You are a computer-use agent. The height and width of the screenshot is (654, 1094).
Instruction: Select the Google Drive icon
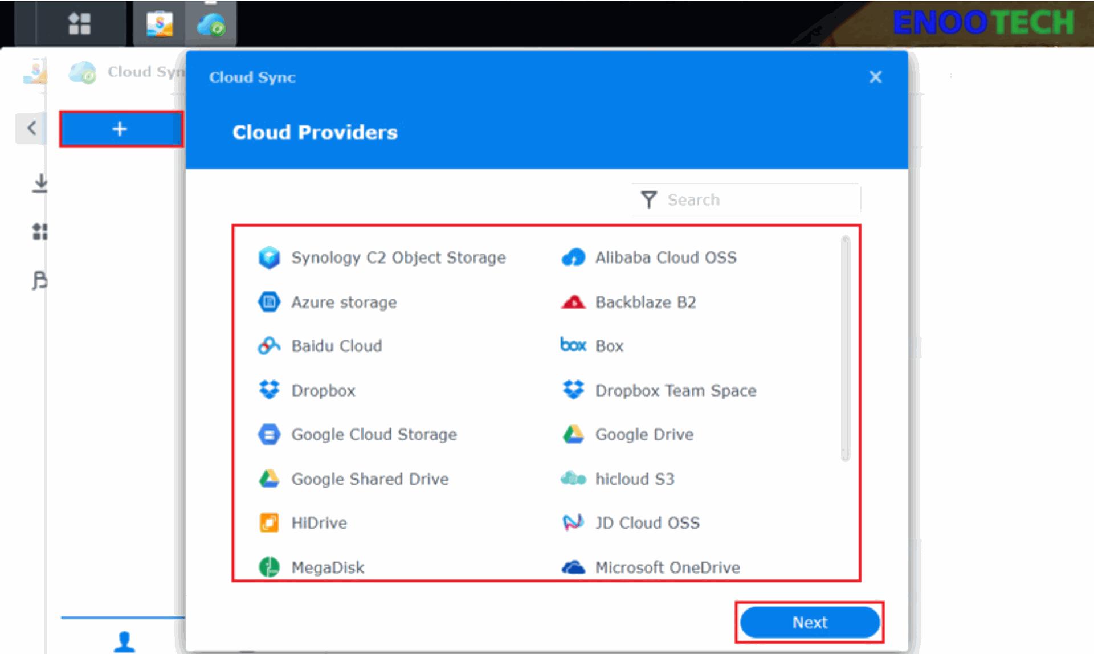tap(573, 435)
